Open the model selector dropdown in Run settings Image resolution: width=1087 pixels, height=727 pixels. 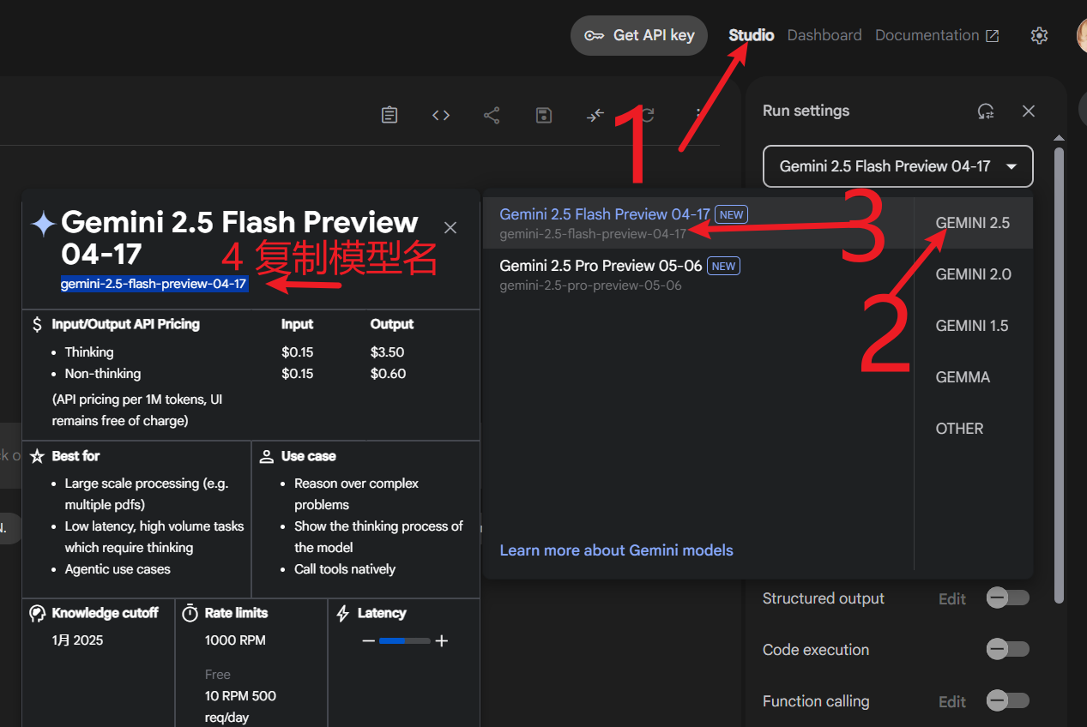pyautogui.click(x=898, y=166)
